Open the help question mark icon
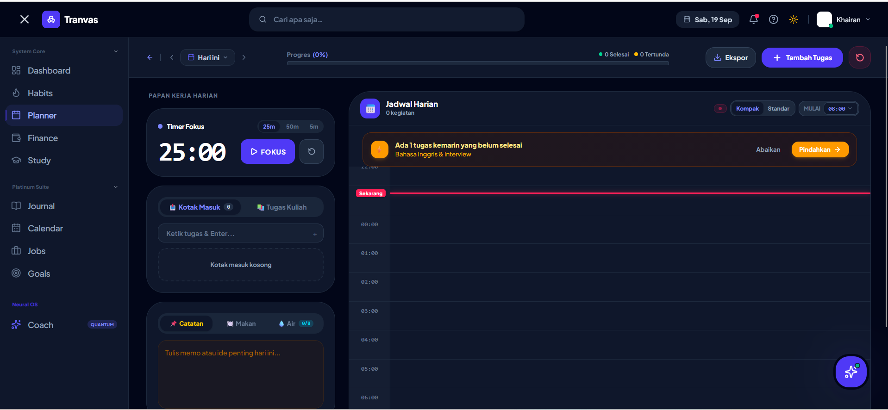Image resolution: width=888 pixels, height=410 pixels. pos(773,19)
